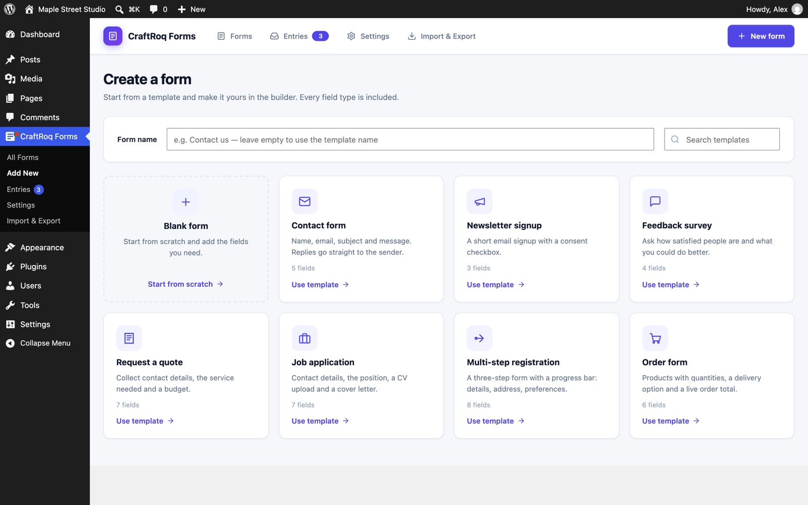Click the briefcase icon on Job application
The height and width of the screenshot is (505, 808).
[305, 338]
